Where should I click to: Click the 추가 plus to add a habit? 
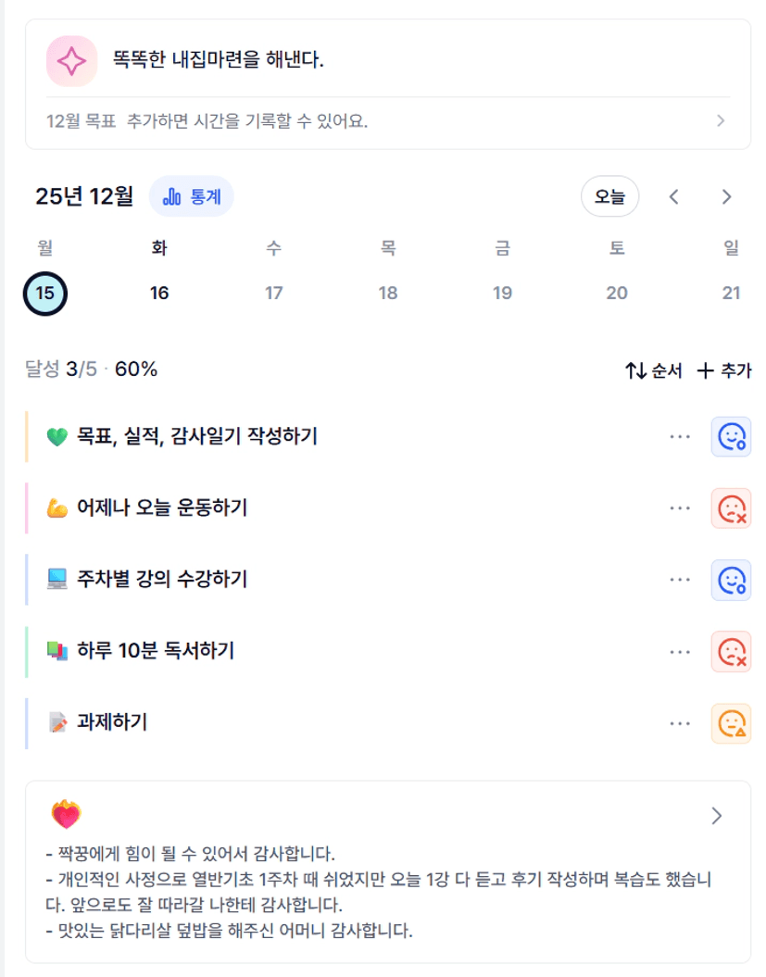[706, 371]
